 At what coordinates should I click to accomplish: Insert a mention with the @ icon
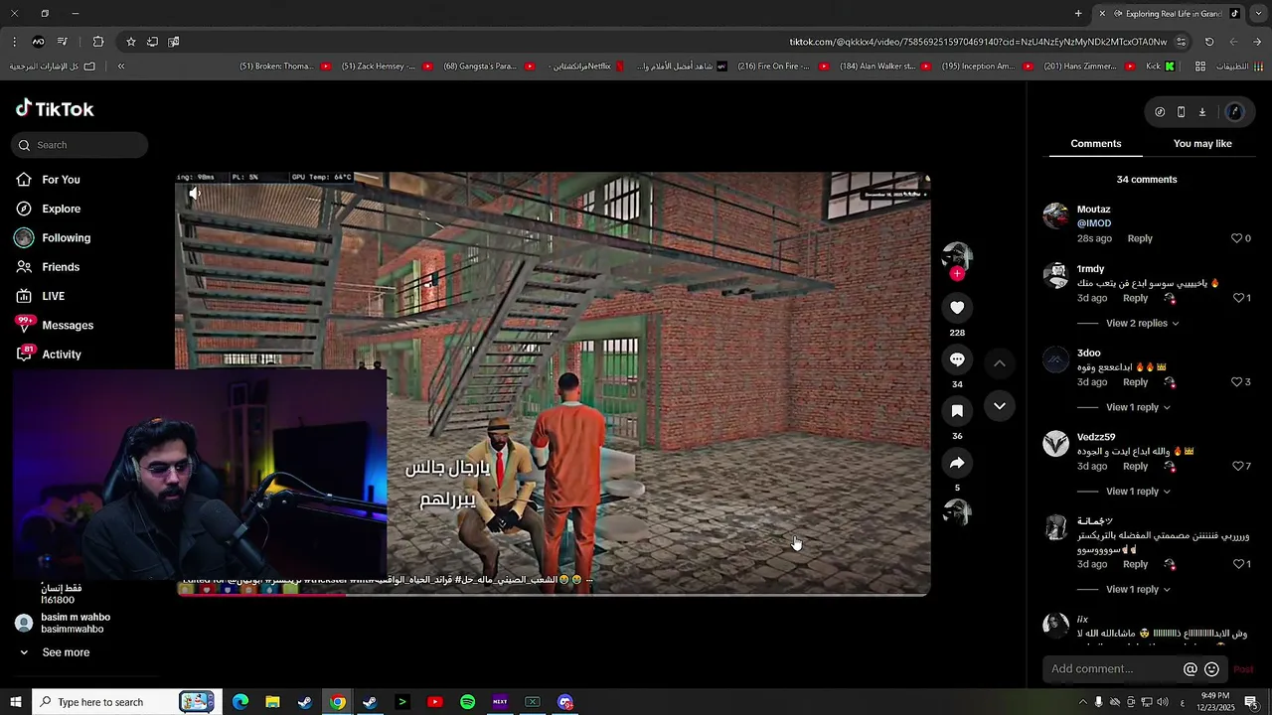click(x=1190, y=669)
